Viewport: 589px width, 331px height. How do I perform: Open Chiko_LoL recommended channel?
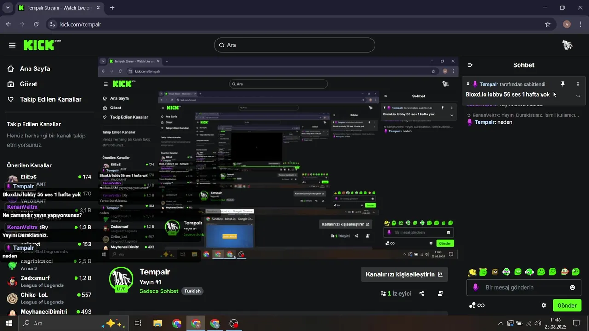(x=49, y=298)
